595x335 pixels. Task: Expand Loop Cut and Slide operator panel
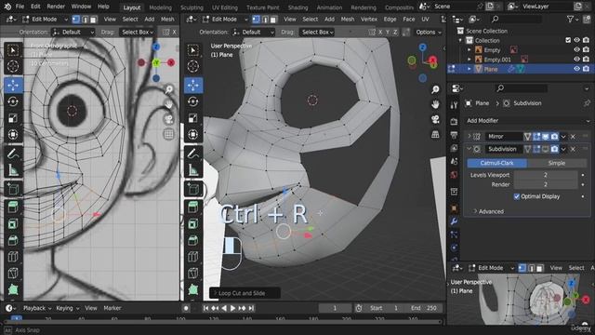point(245,293)
